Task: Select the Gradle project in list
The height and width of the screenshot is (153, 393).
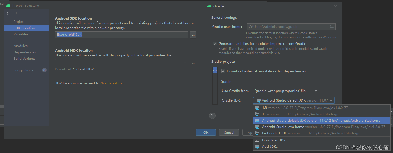Action: pos(215,70)
